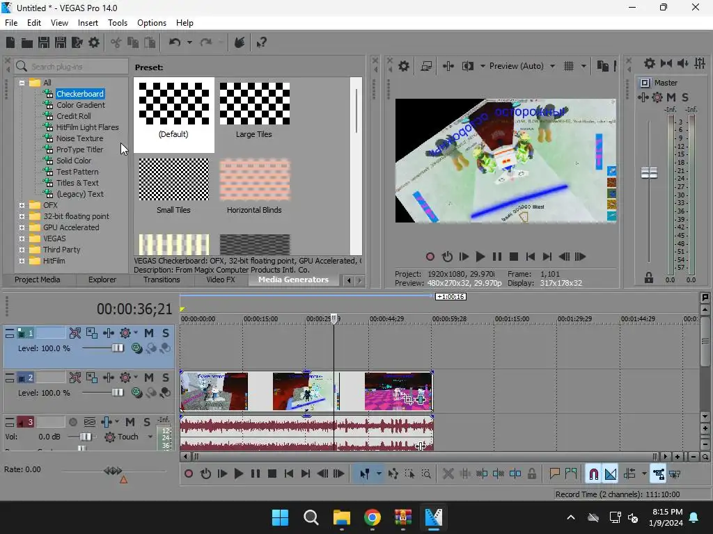
Task: Open the File menu
Action: pyautogui.click(x=11, y=23)
